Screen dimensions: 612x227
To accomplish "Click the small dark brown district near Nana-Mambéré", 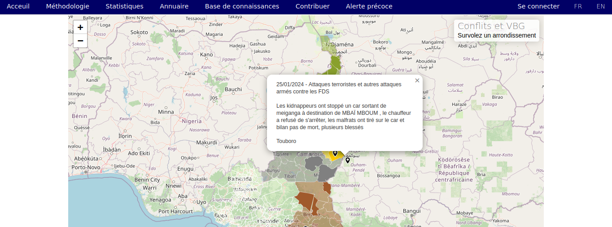I will tap(327, 188).
